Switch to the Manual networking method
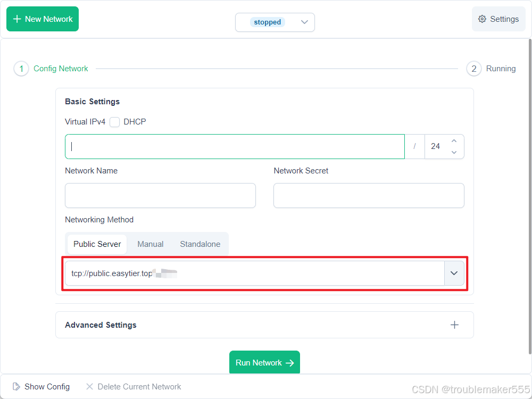Screen dimensions: 532x399 pyautogui.click(x=151, y=244)
